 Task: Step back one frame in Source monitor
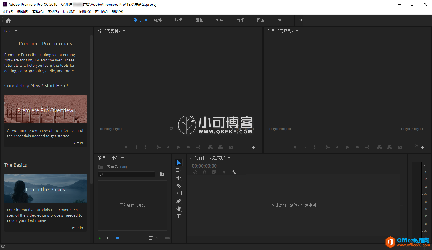click(x=168, y=147)
